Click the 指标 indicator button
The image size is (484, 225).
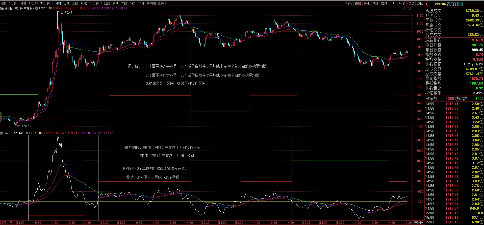click(x=349, y=3)
